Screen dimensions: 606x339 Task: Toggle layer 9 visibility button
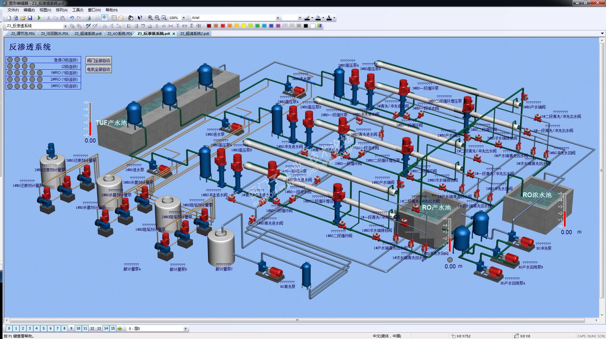coord(71,328)
